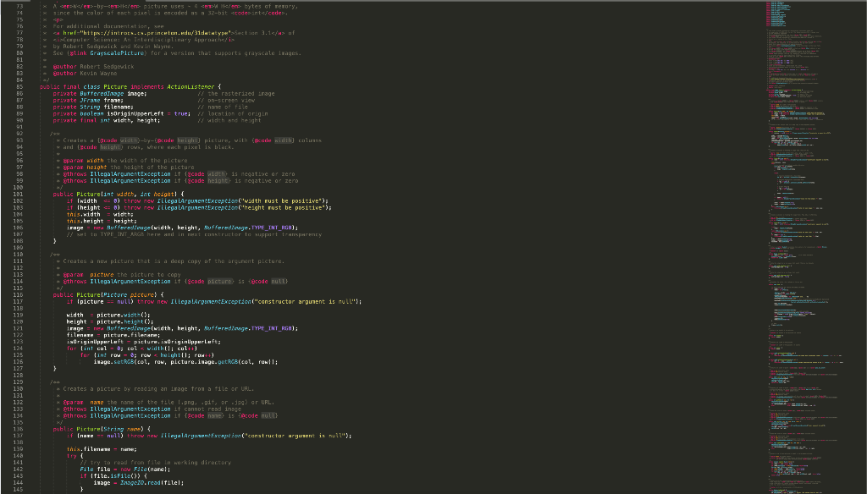Screen dimensions: 867x494
Task: Click TYPE_INT_RGB on line 106
Action: 271,228
